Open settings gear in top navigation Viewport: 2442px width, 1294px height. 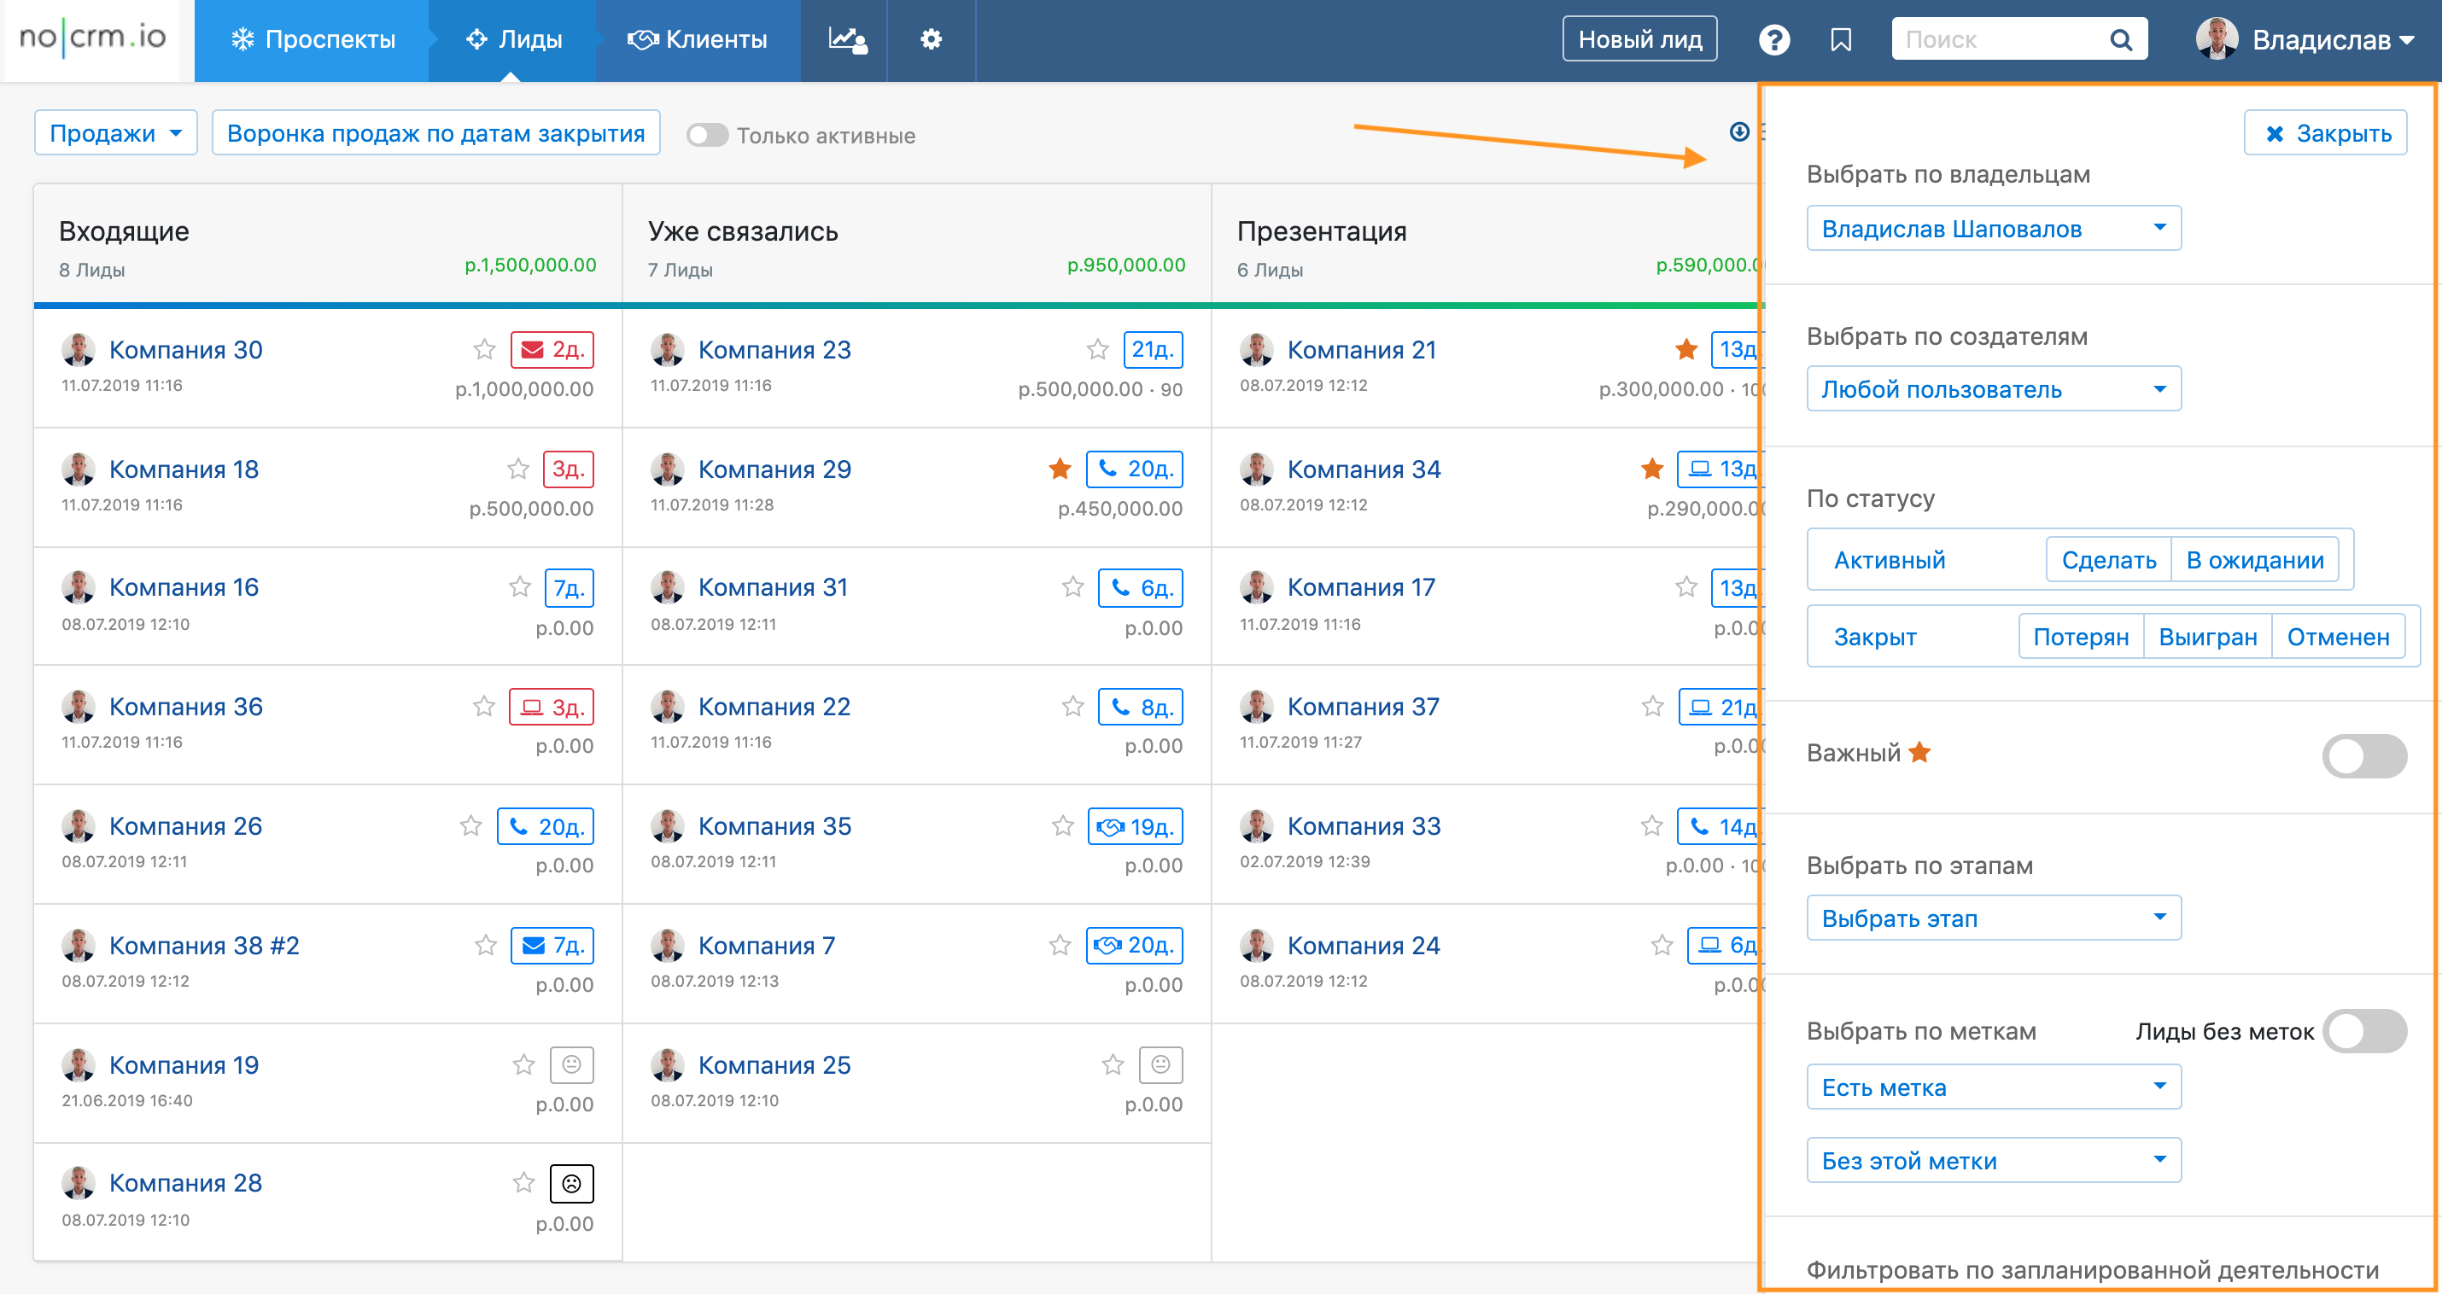(931, 40)
